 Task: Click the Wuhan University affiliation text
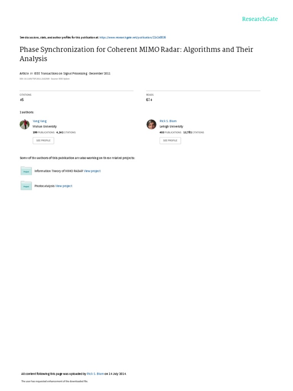pos(45,126)
